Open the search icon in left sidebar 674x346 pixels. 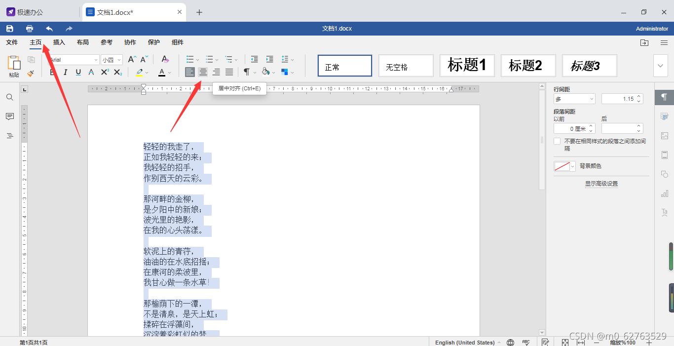pos(9,97)
